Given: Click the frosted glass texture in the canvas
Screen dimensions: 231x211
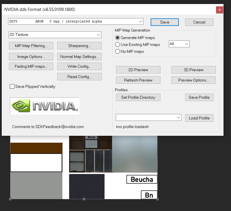Looking at the screenshot, I should (135, 154).
